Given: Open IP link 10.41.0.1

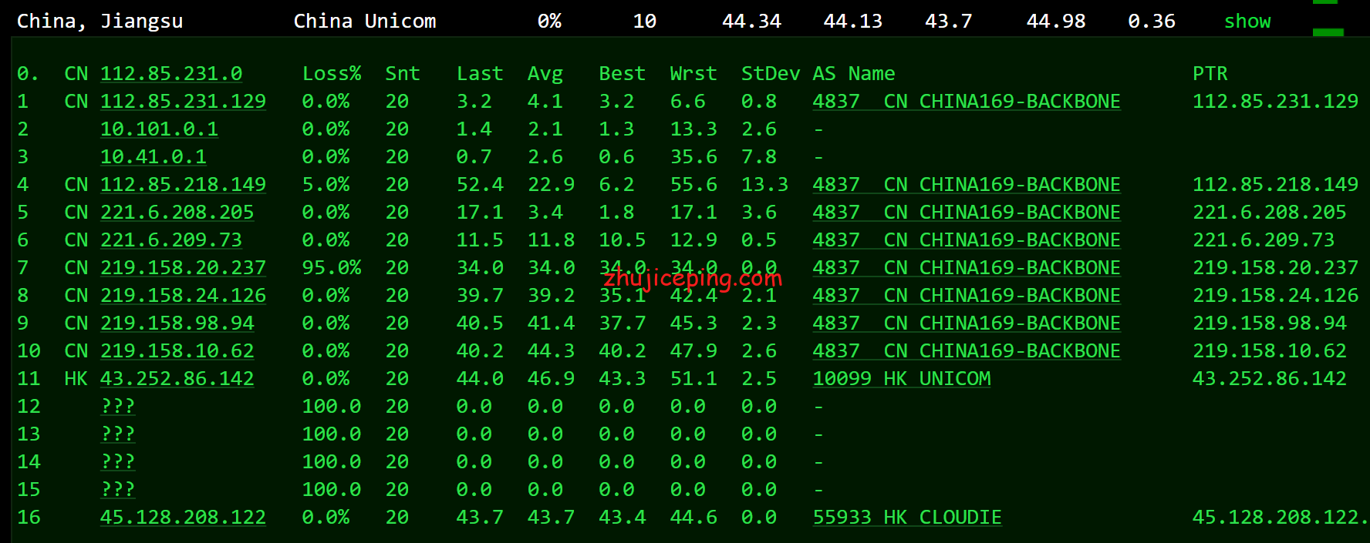Looking at the screenshot, I should pos(154,156).
